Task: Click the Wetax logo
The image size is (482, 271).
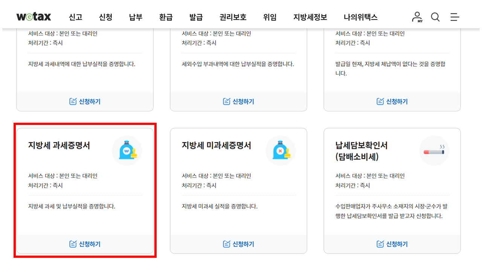Action: [34, 17]
